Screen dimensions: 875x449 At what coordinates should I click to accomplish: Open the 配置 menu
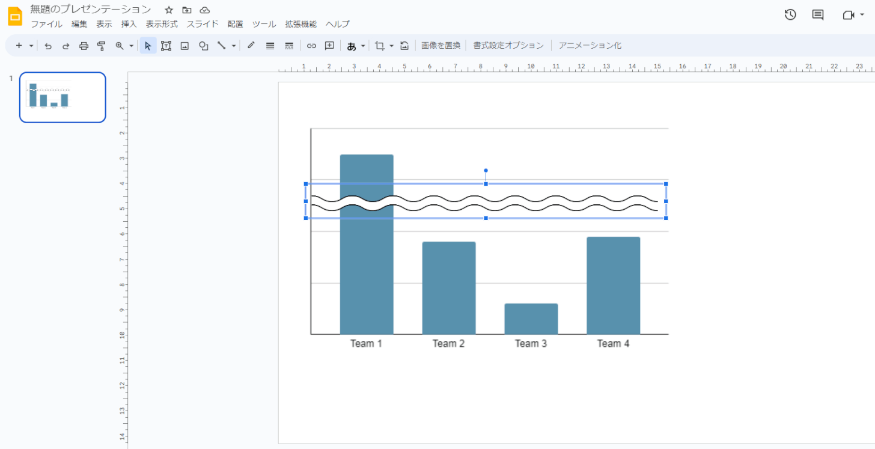coord(236,25)
